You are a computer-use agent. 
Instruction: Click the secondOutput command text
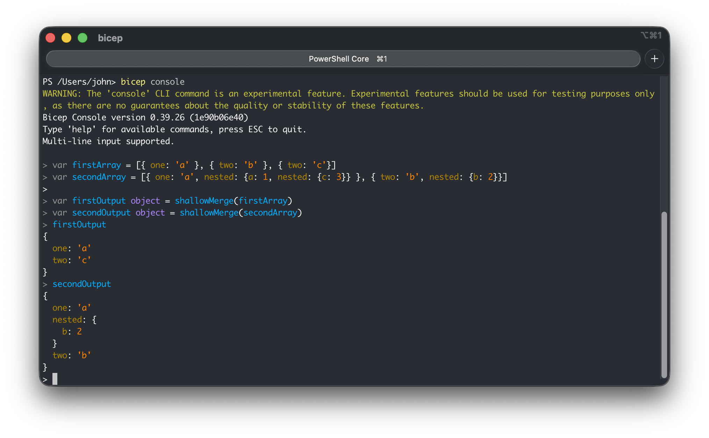81,284
